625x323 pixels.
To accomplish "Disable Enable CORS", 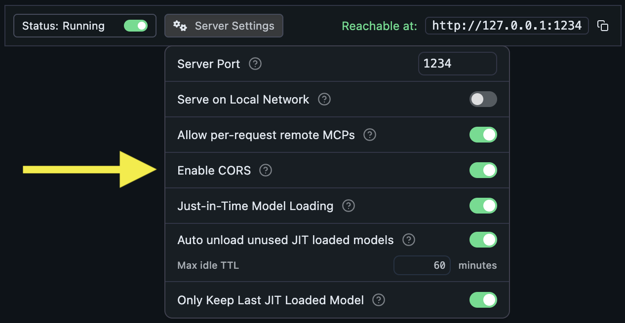I will (483, 170).
